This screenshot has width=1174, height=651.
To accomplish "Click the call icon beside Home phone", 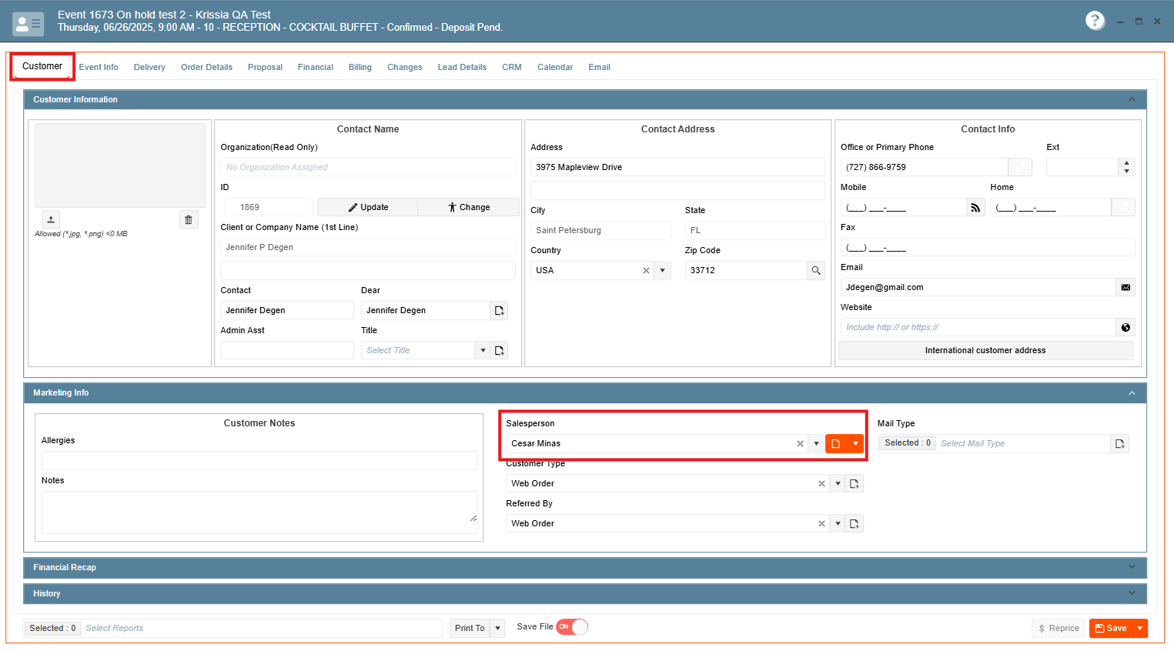I will coord(1123,207).
